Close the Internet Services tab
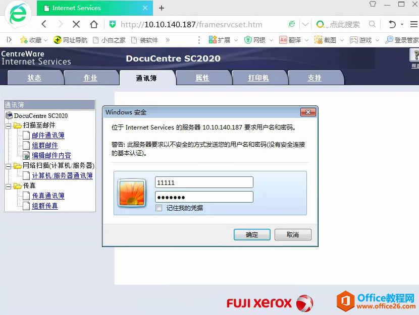Viewport: 419px width, 315px height. point(145,8)
